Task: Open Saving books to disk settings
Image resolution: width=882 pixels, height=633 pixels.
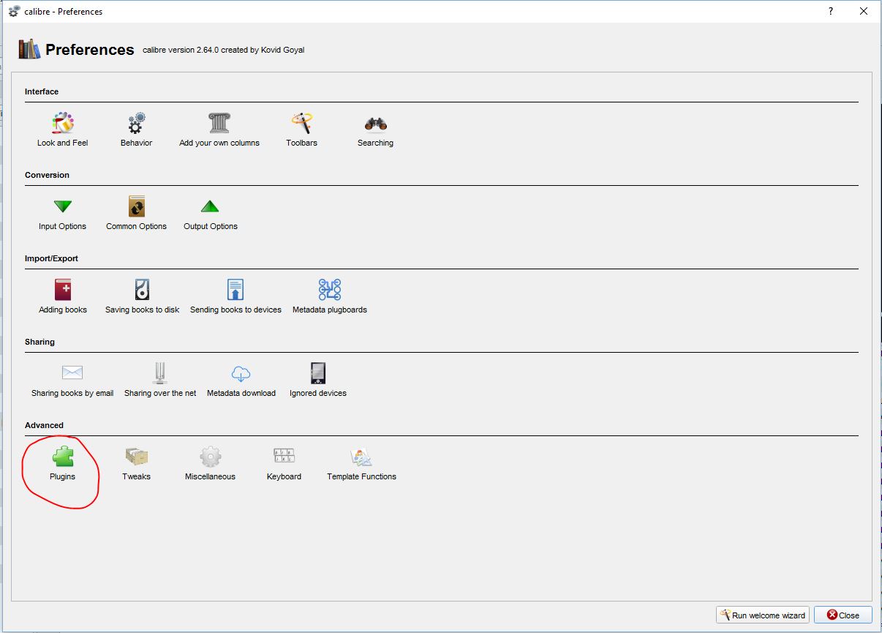Action: (x=142, y=297)
